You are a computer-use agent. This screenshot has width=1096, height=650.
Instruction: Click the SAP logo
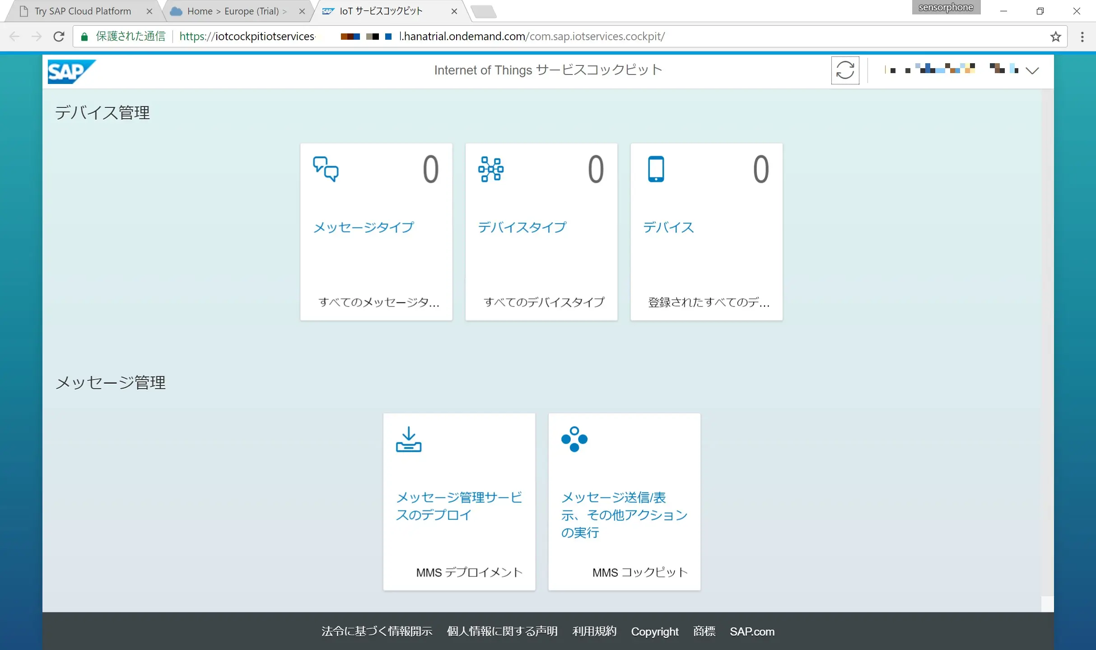click(71, 71)
